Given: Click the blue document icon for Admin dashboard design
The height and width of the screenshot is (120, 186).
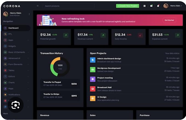Looking at the screenshot, I should click(93, 60).
